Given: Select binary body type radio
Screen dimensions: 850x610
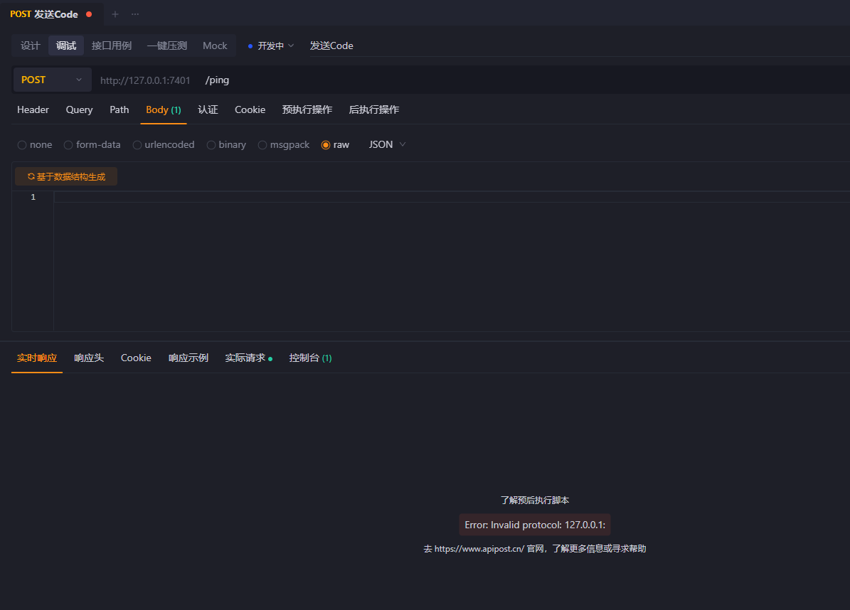Looking at the screenshot, I should pos(211,145).
